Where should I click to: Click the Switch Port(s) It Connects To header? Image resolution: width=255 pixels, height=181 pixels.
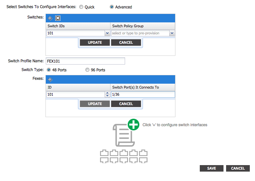[143, 87]
